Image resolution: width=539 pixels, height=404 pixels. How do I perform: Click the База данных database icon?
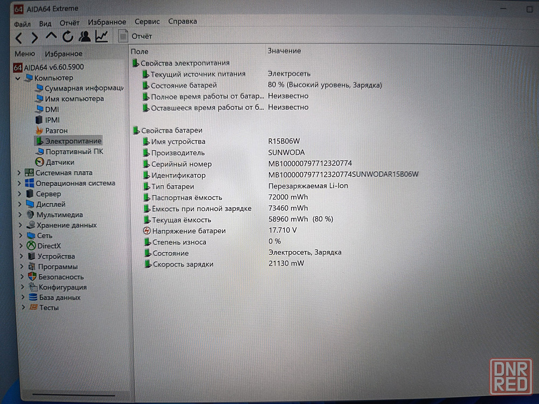(33, 297)
